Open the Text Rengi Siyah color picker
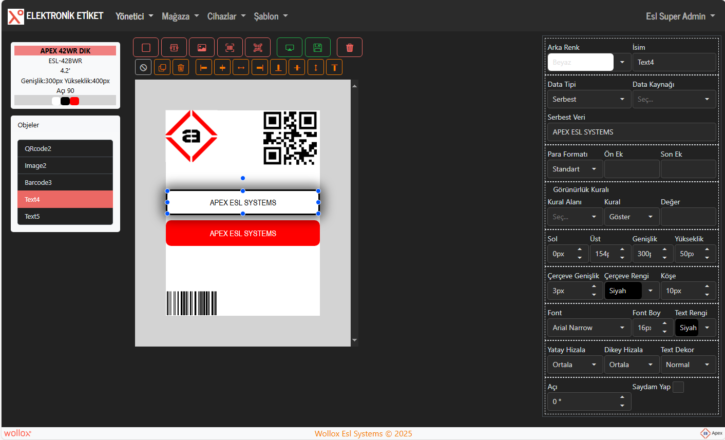Screen dimensions: 725x440 click(695, 328)
